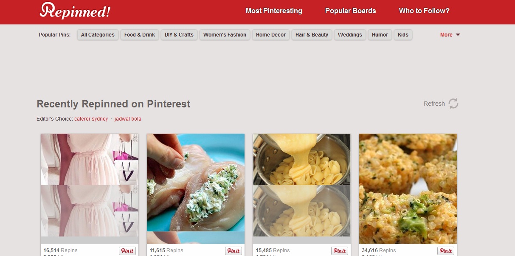The image size is (515, 256).
Task: Select the All Categories filter
Action: [x=98, y=35]
